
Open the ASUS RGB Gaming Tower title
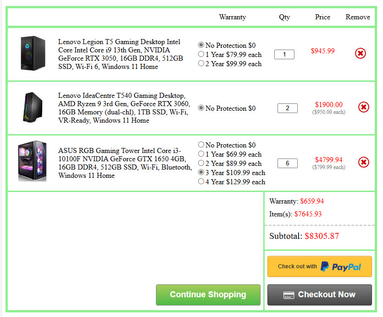click(125, 163)
